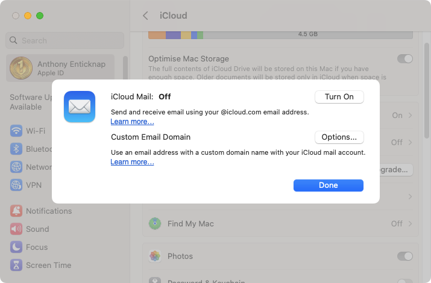
Task: Click sidebar vertical scrollbar
Action: click(x=125, y=69)
